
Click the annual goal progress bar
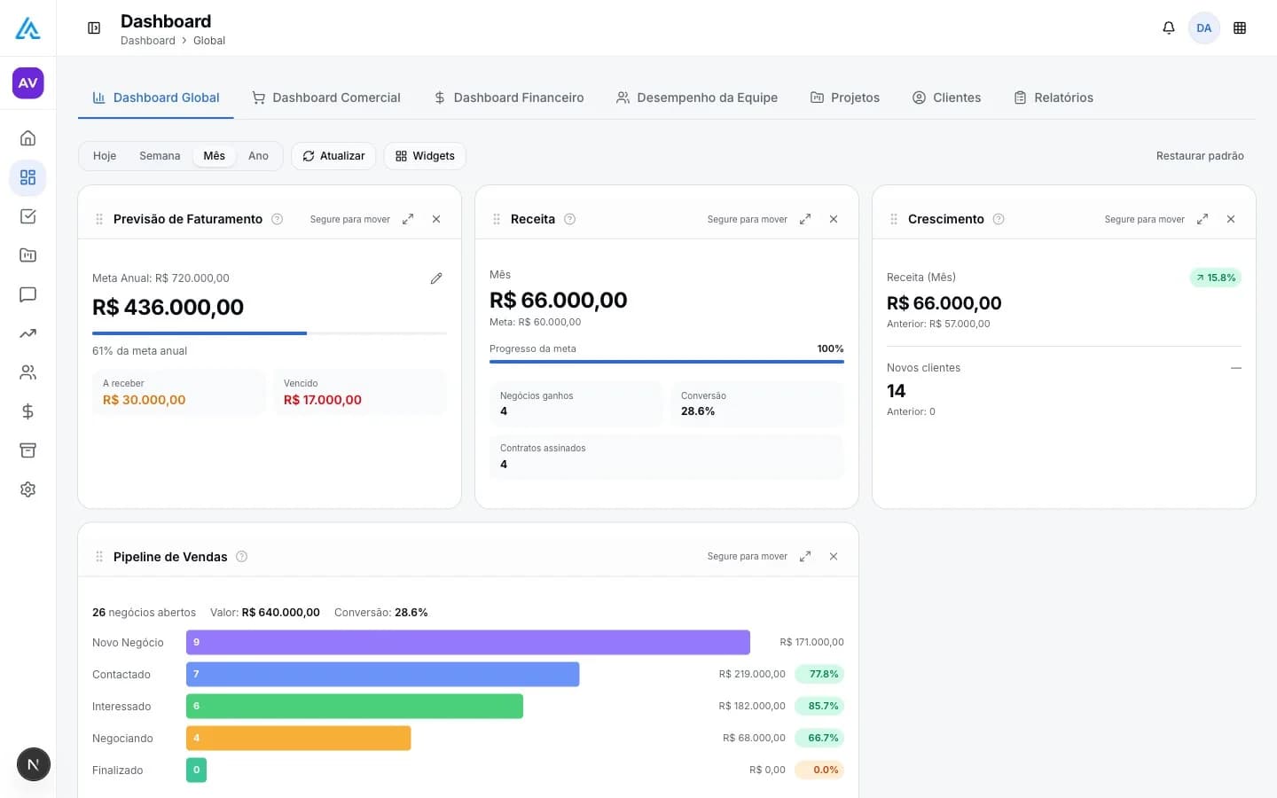(x=270, y=333)
